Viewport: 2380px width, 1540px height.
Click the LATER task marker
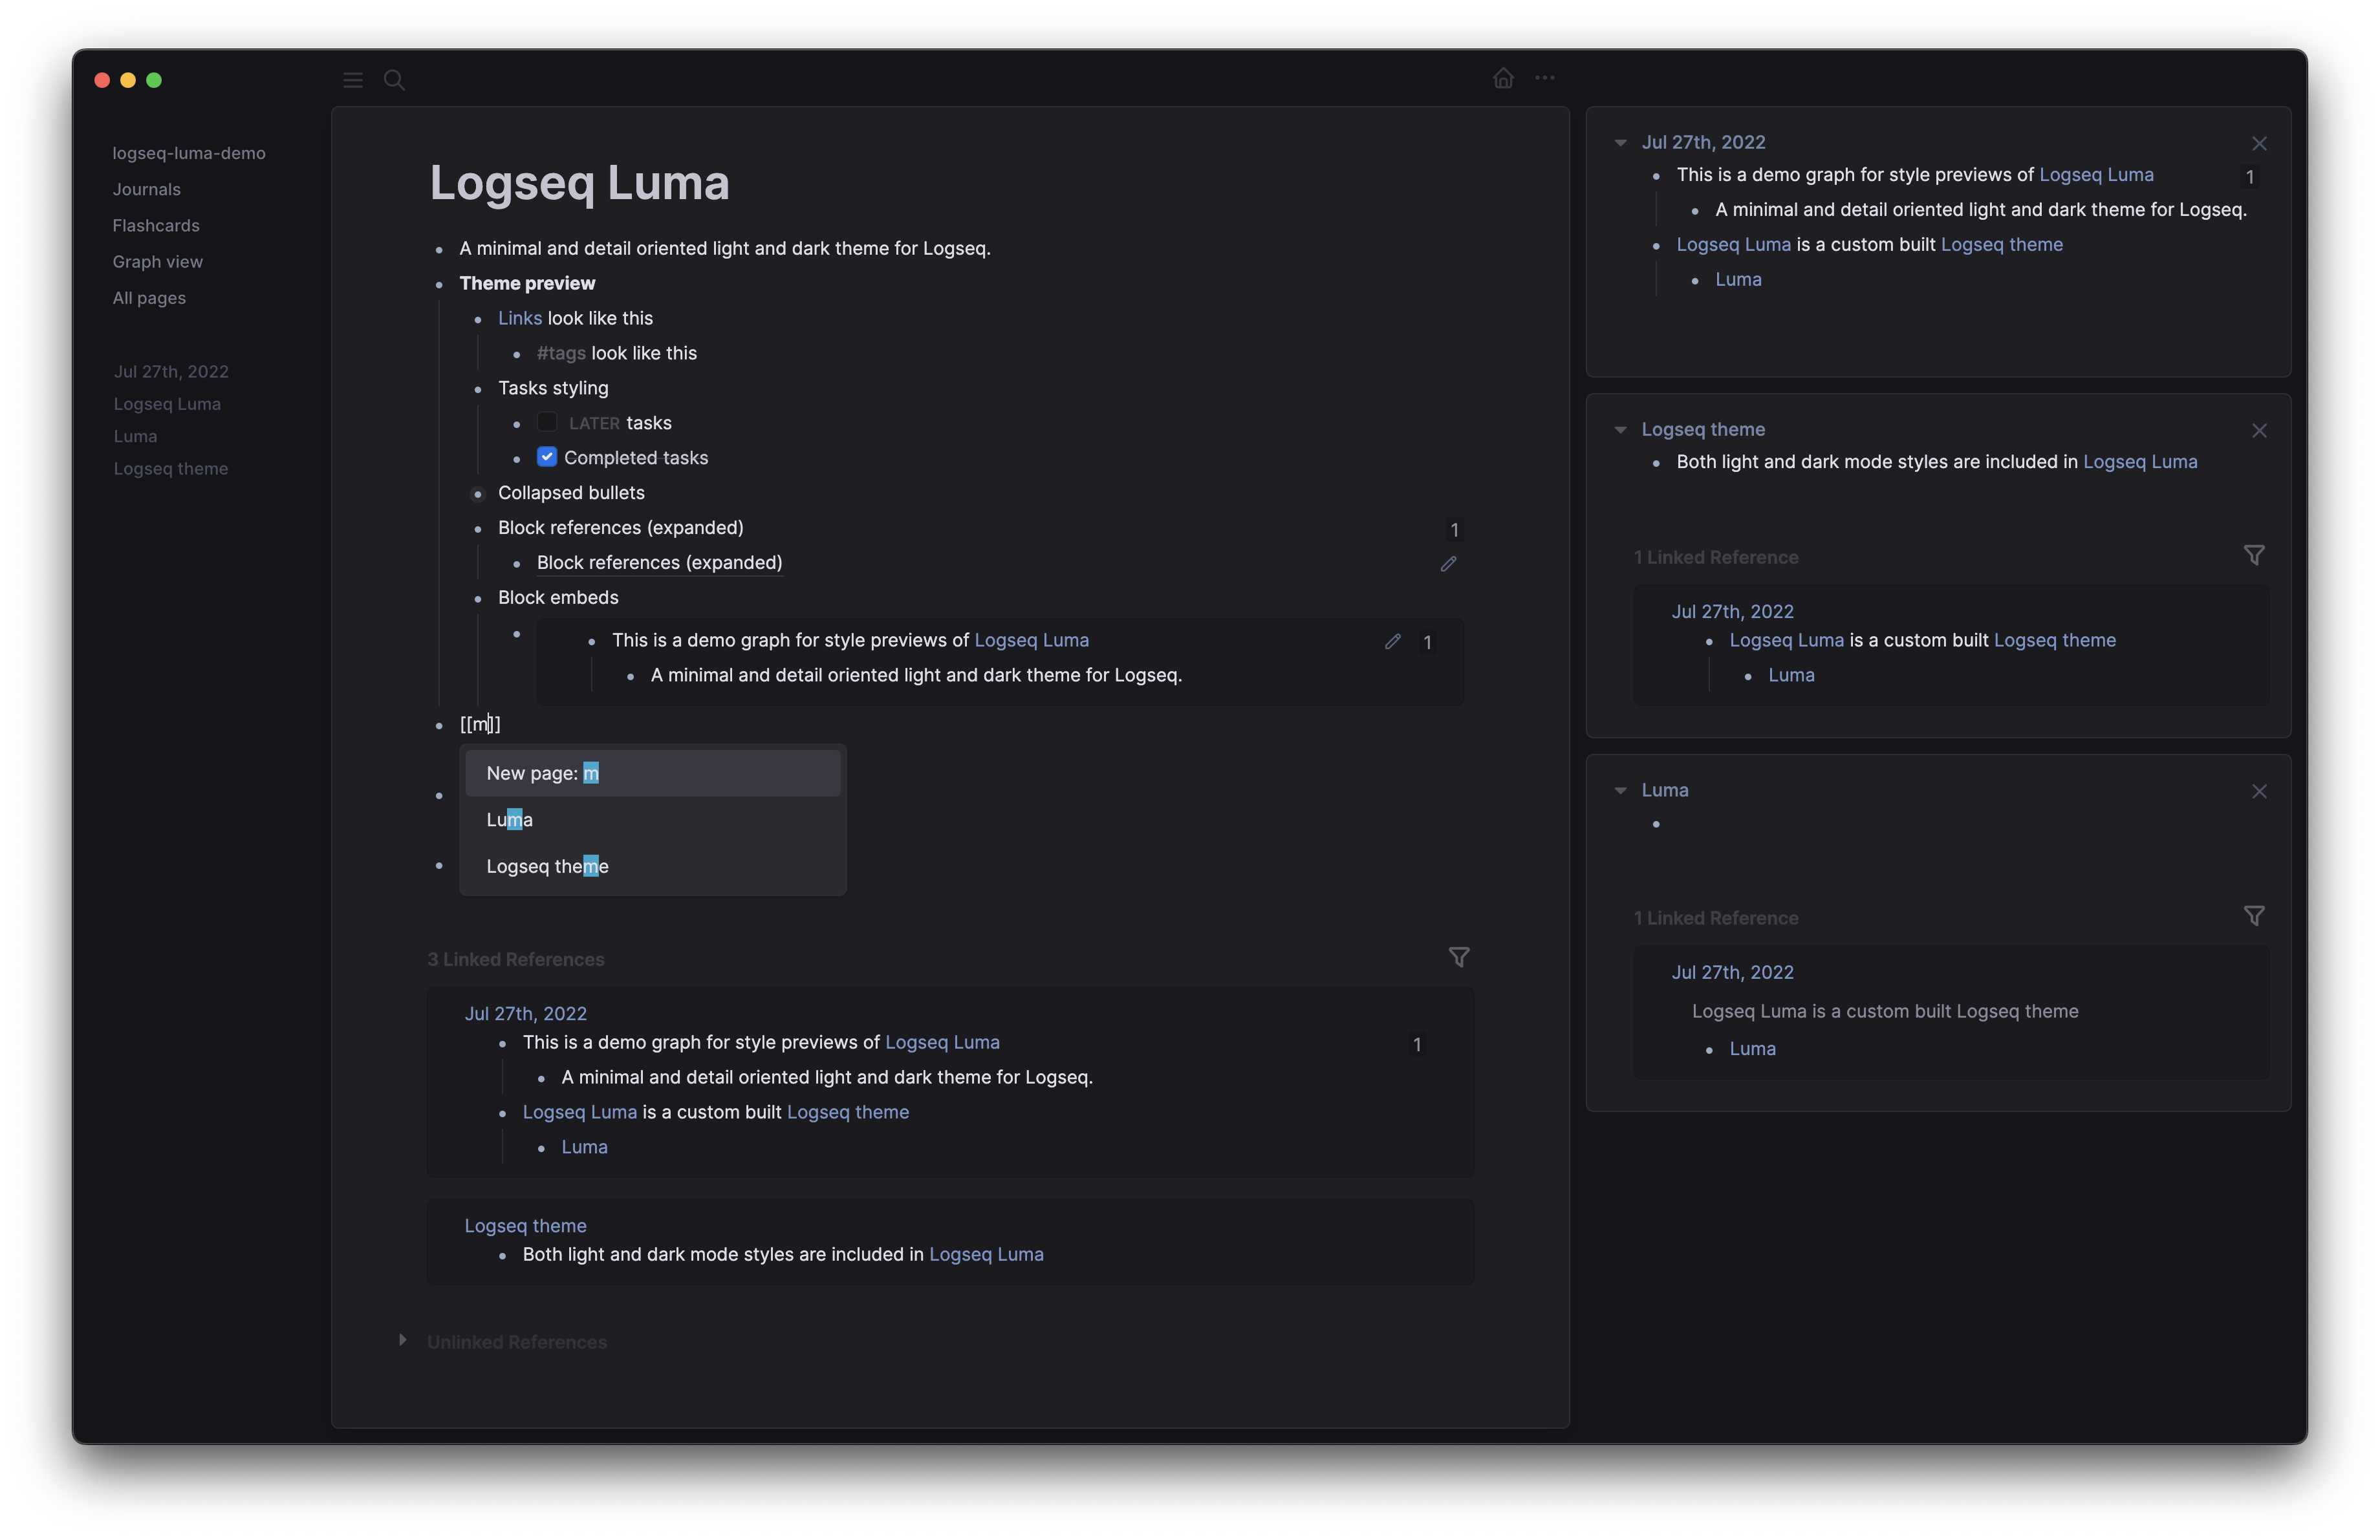click(x=594, y=423)
